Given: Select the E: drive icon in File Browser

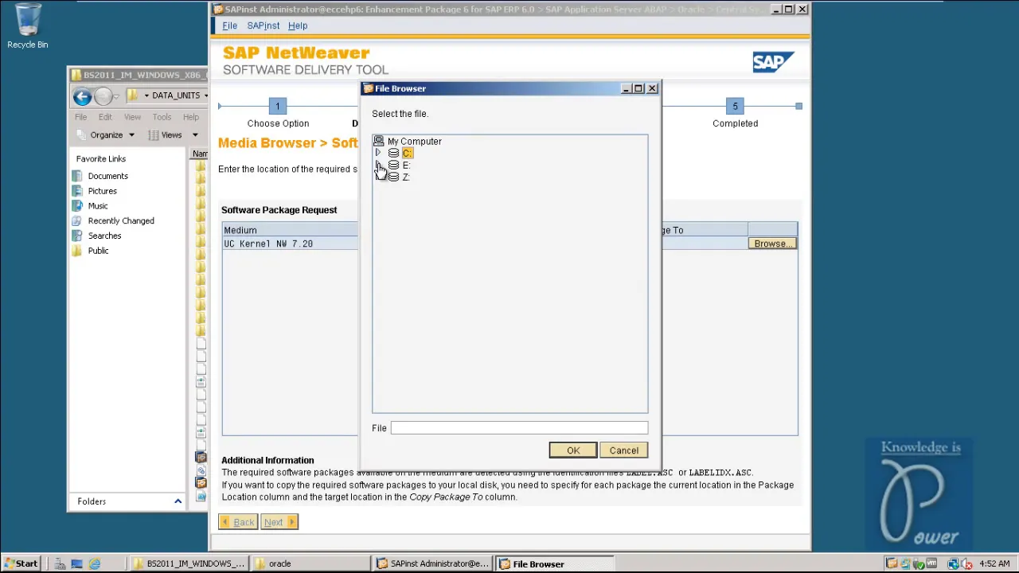Looking at the screenshot, I should click(393, 165).
